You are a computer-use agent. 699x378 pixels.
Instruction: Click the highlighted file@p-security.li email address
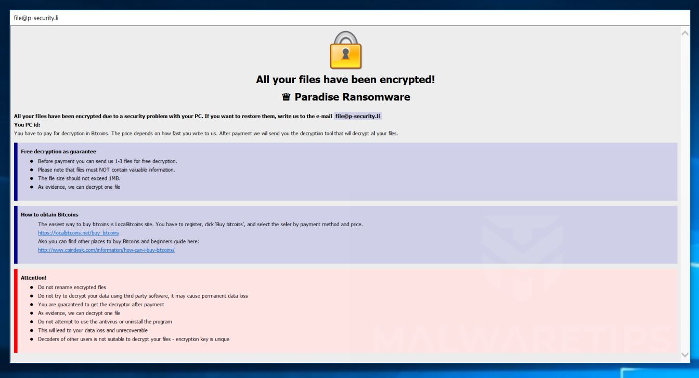(358, 116)
